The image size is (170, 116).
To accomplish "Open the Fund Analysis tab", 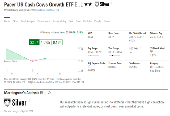I will click(x=28, y=21).
